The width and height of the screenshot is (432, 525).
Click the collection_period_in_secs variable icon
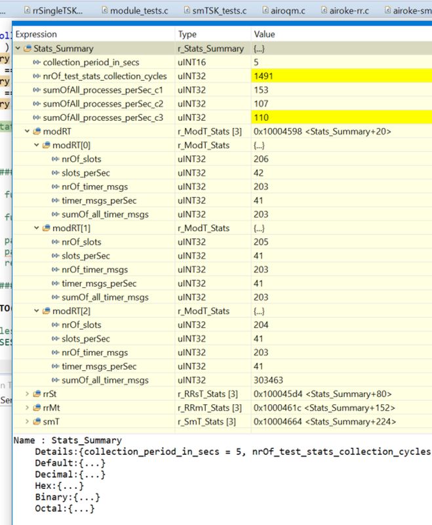37,62
